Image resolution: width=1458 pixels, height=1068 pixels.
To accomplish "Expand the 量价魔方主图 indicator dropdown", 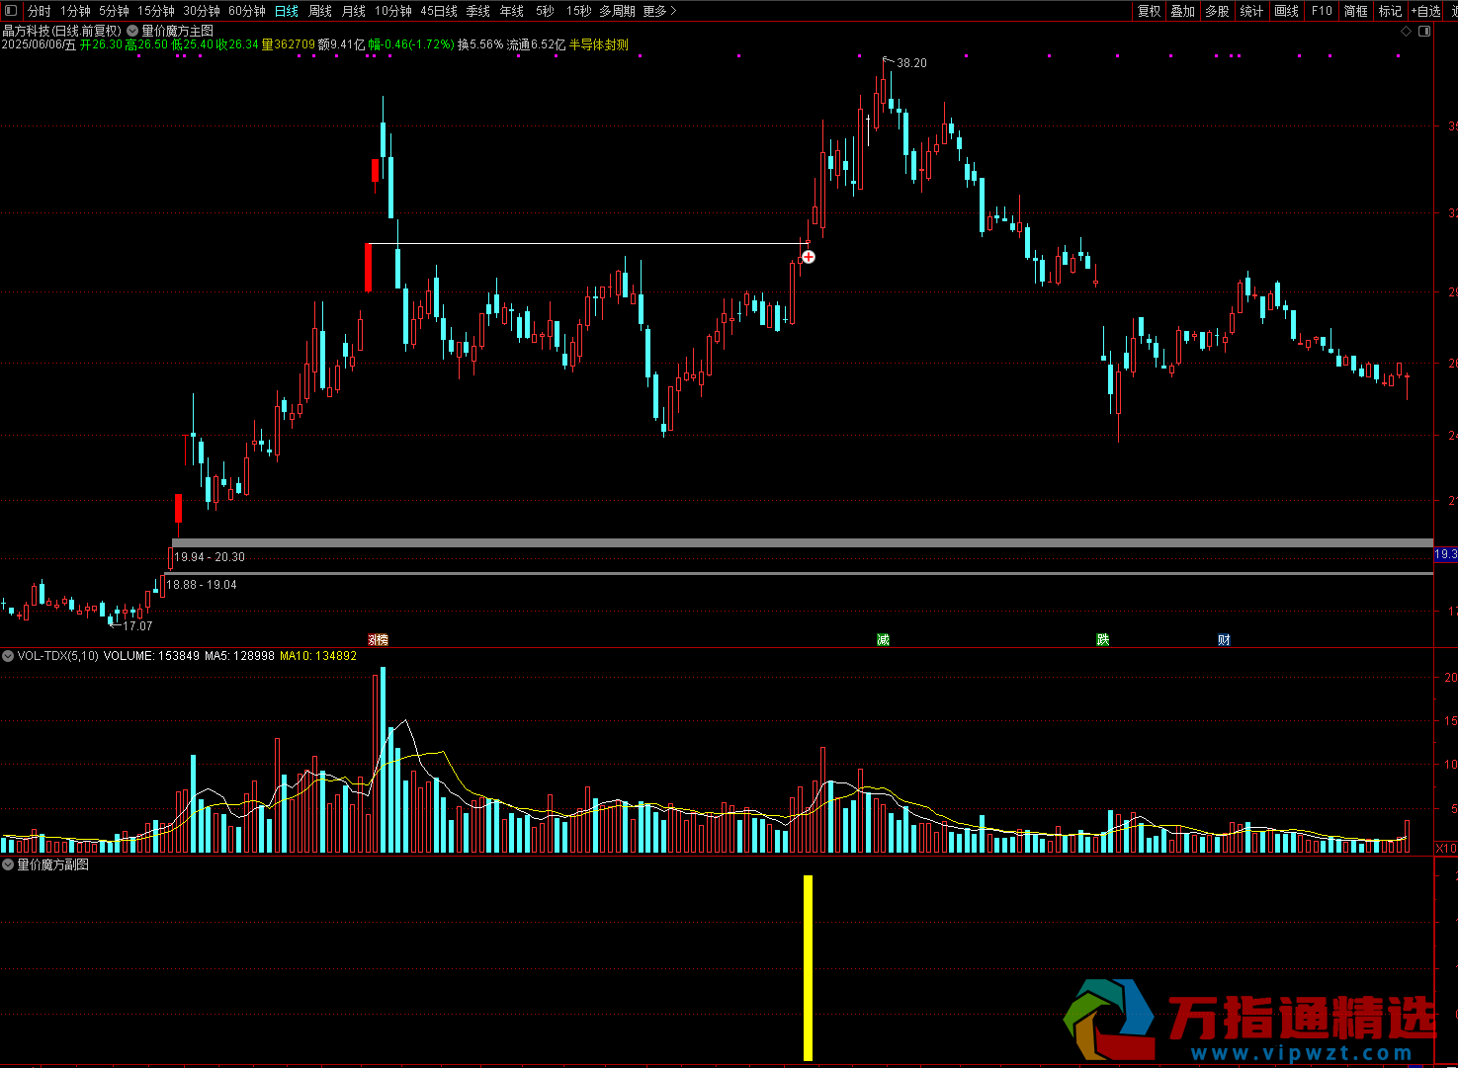I will (x=132, y=32).
